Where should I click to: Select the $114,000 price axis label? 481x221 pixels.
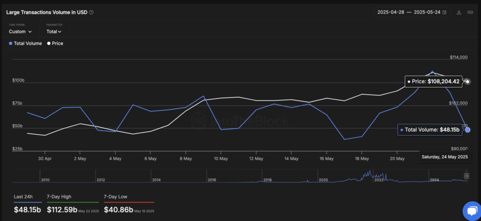tap(458, 57)
